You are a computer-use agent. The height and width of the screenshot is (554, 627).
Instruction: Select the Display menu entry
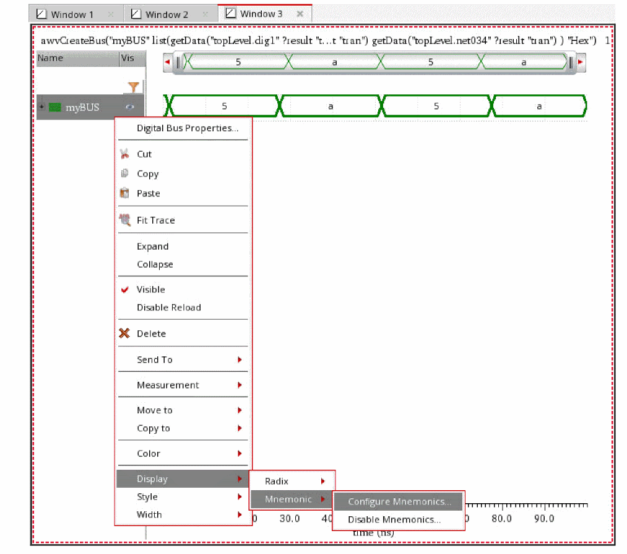[x=183, y=479]
